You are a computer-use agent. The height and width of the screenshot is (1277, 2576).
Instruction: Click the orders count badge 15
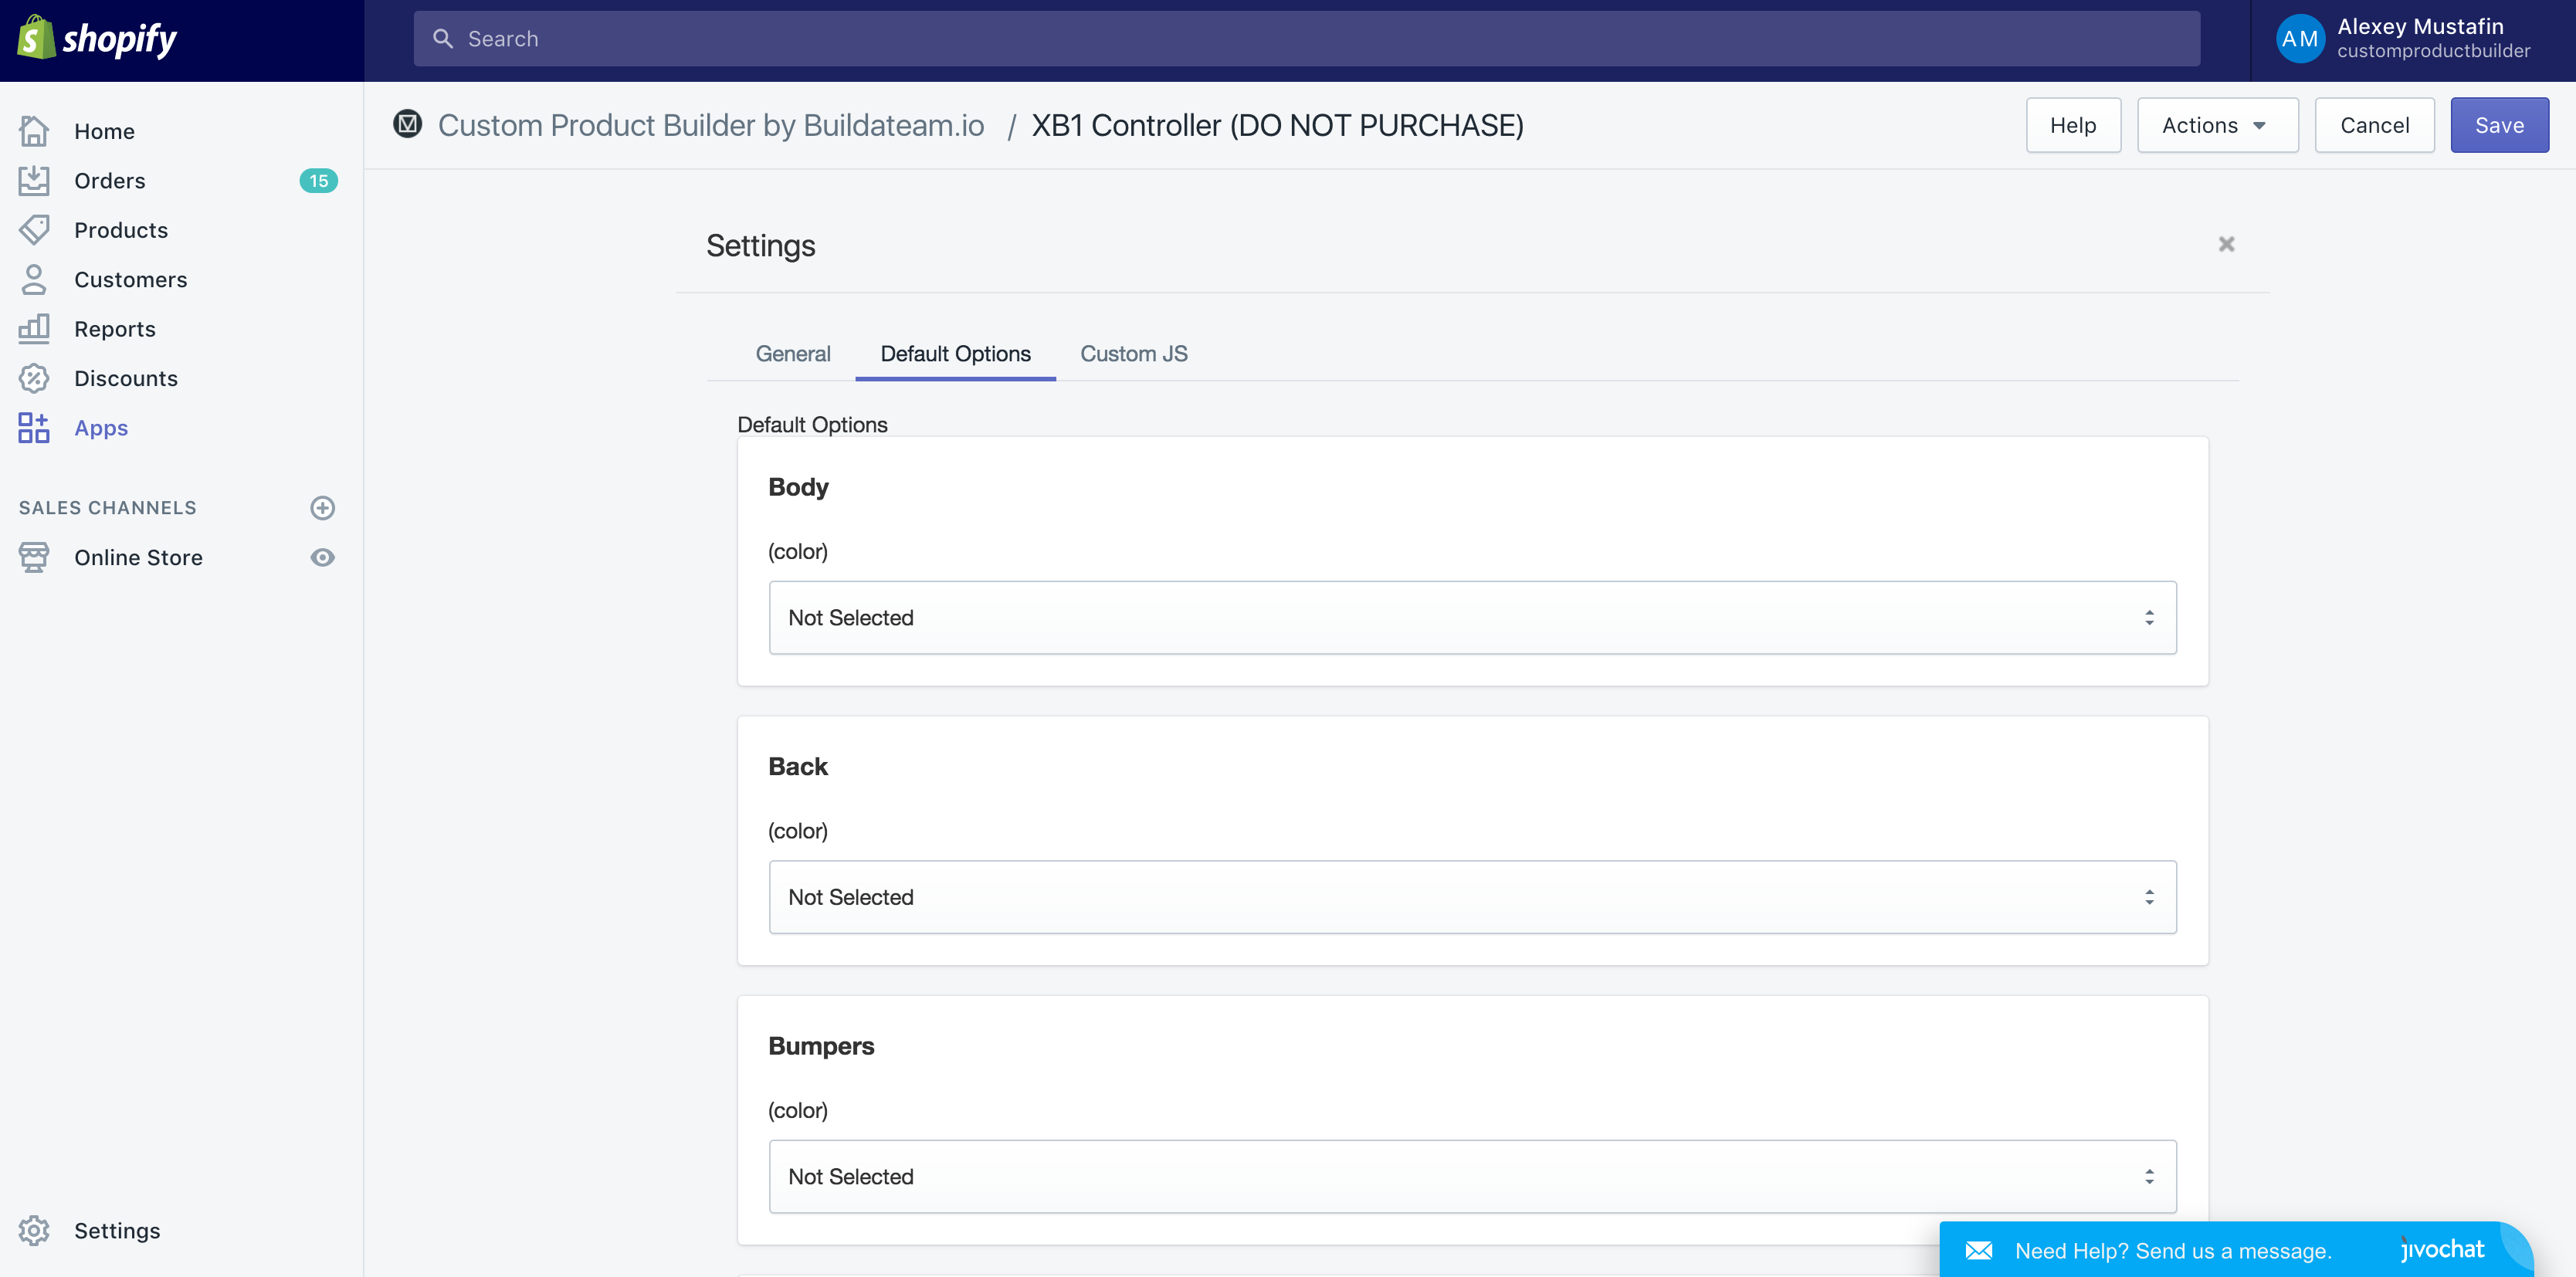(318, 181)
